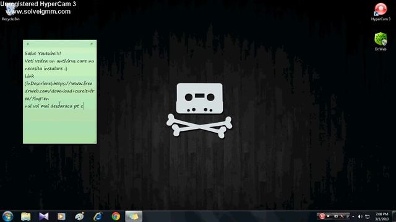Screen dimensions: 396x222
Task: Open Internet Explorer from the taskbar
Action: pyautogui.click(x=98, y=216)
